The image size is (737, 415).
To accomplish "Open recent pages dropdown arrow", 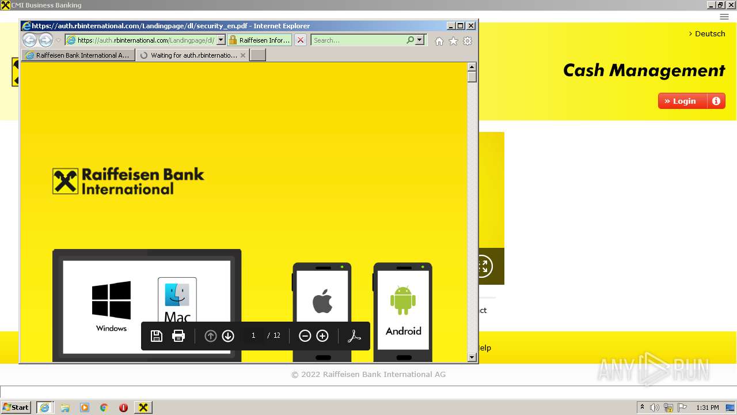I will (x=58, y=40).
